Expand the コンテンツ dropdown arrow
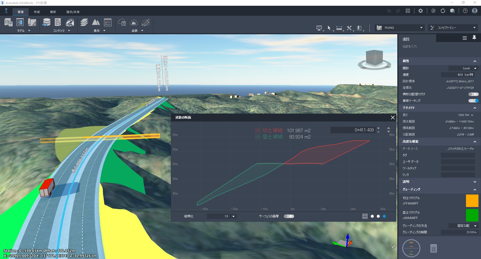 [69, 31]
